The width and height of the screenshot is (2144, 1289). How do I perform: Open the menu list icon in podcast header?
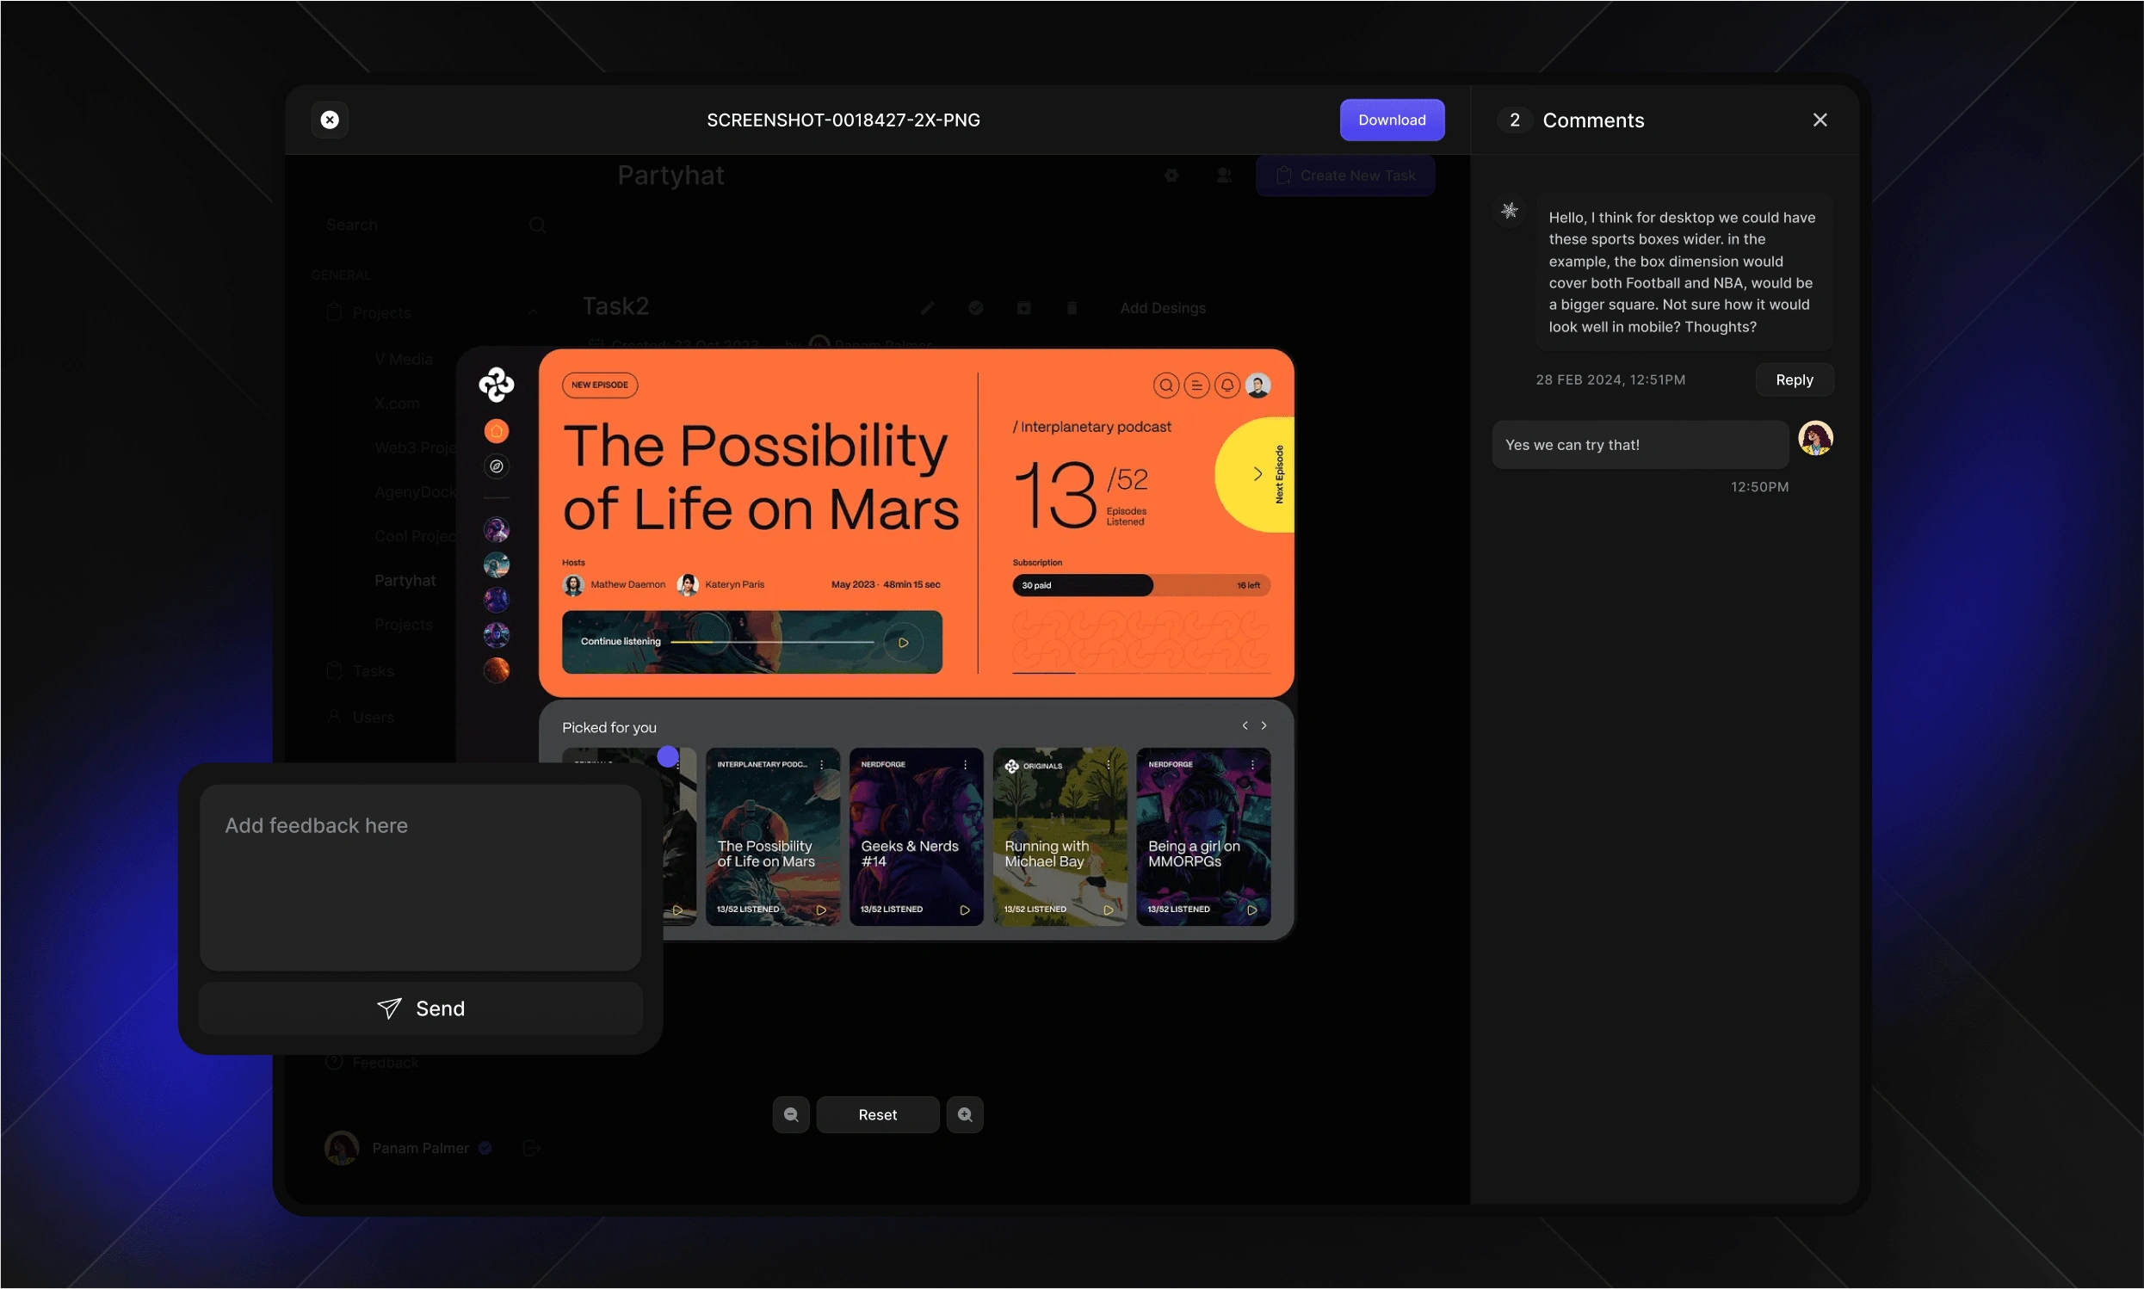(x=1196, y=385)
